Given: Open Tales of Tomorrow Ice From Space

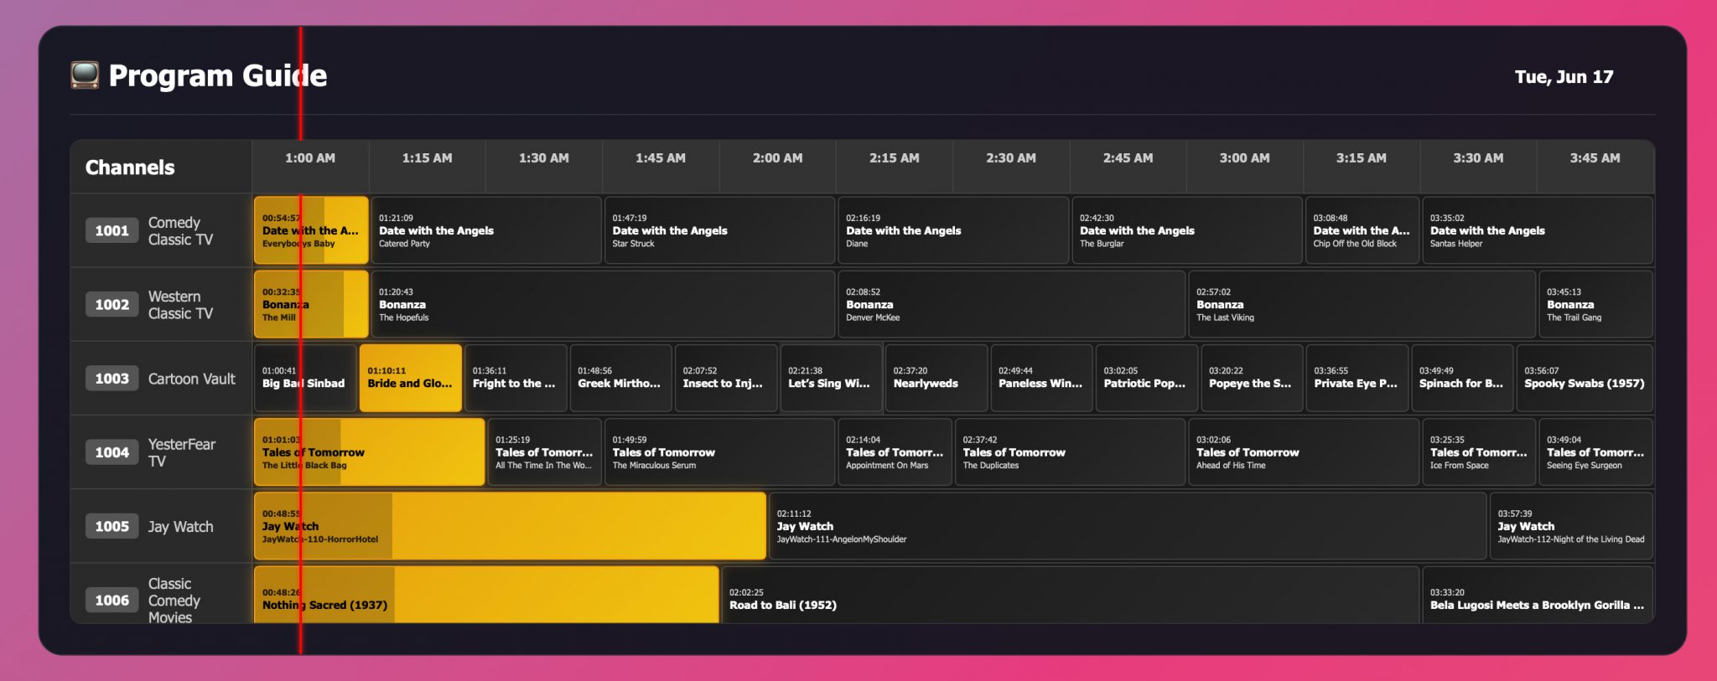Looking at the screenshot, I should coord(1479,452).
